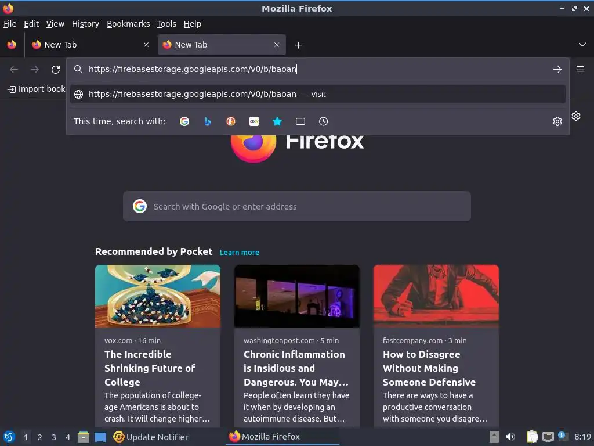
Task: Click the Go arrow in the address bar
Action: pos(557,70)
